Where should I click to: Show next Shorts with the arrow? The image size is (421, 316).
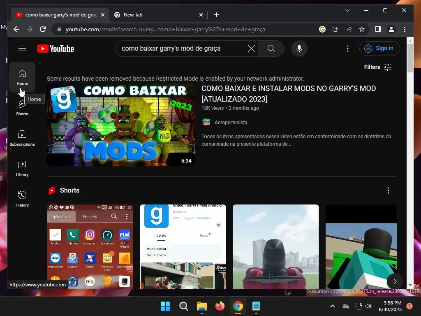tap(395, 281)
